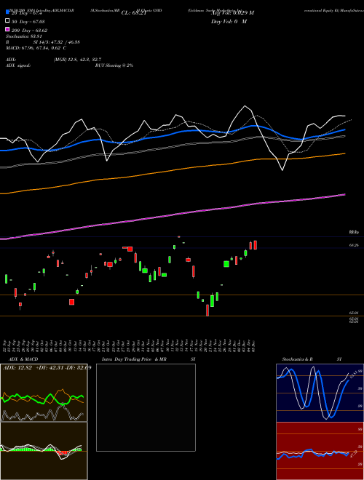The image size is (364, 480).
Task: Open the red RSI chart panel
Action: [x=320, y=451]
